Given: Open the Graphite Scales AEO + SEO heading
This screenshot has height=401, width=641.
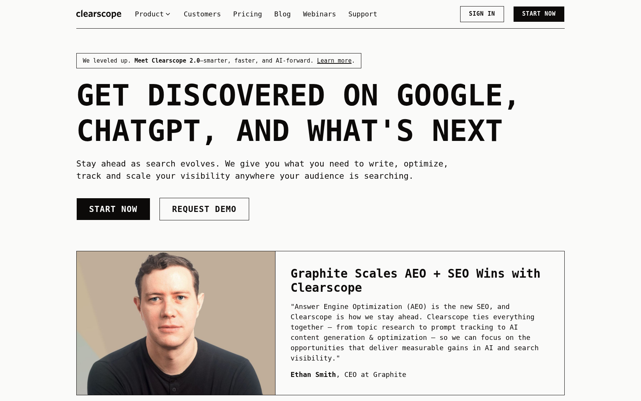Looking at the screenshot, I should point(415,280).
